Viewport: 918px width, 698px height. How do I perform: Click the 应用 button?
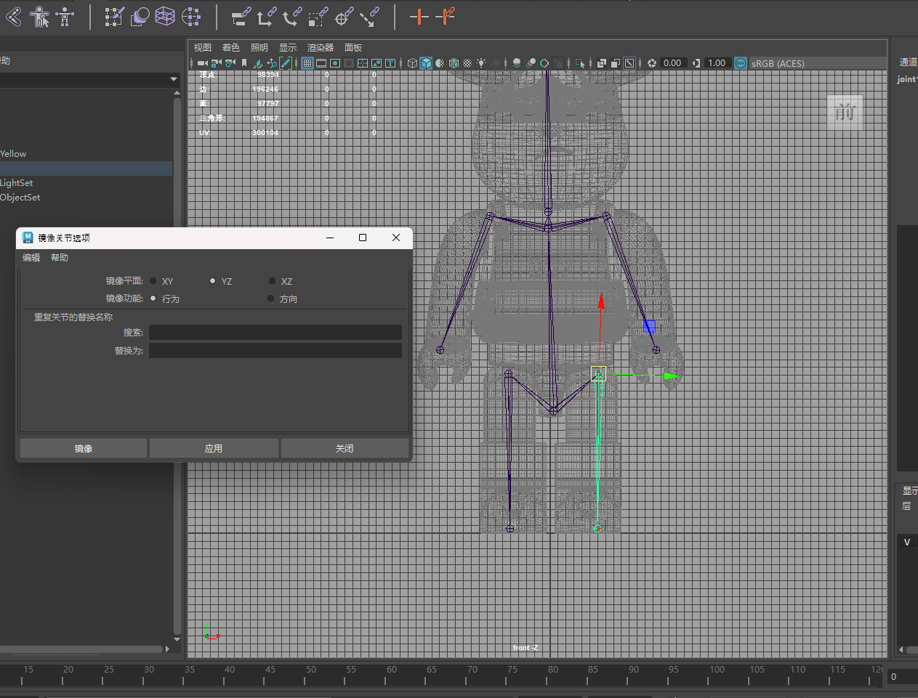[214, 448]
